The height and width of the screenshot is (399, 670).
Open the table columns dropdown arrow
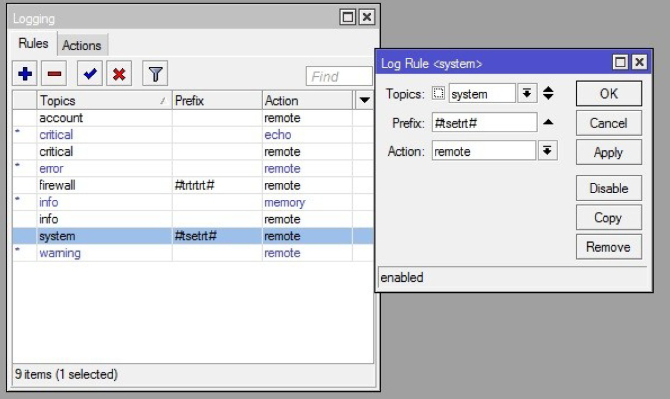(365, 100)
